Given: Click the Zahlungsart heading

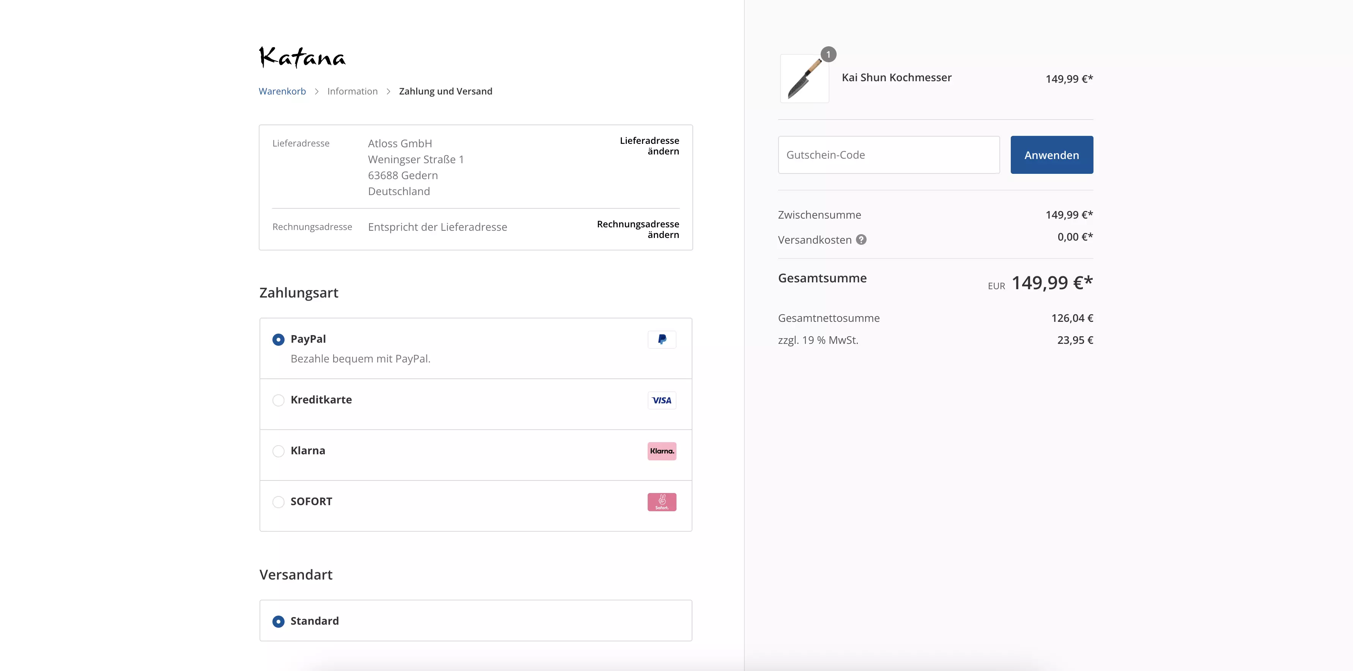Looking at the screenshot, I should tap(299, 293).
